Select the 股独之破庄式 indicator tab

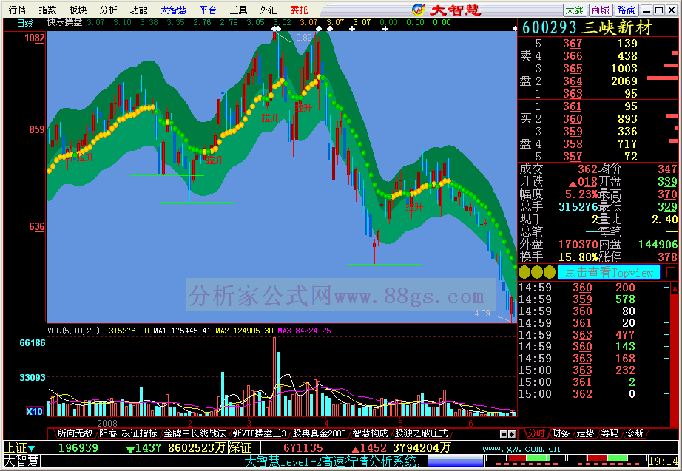coord(421,433)
